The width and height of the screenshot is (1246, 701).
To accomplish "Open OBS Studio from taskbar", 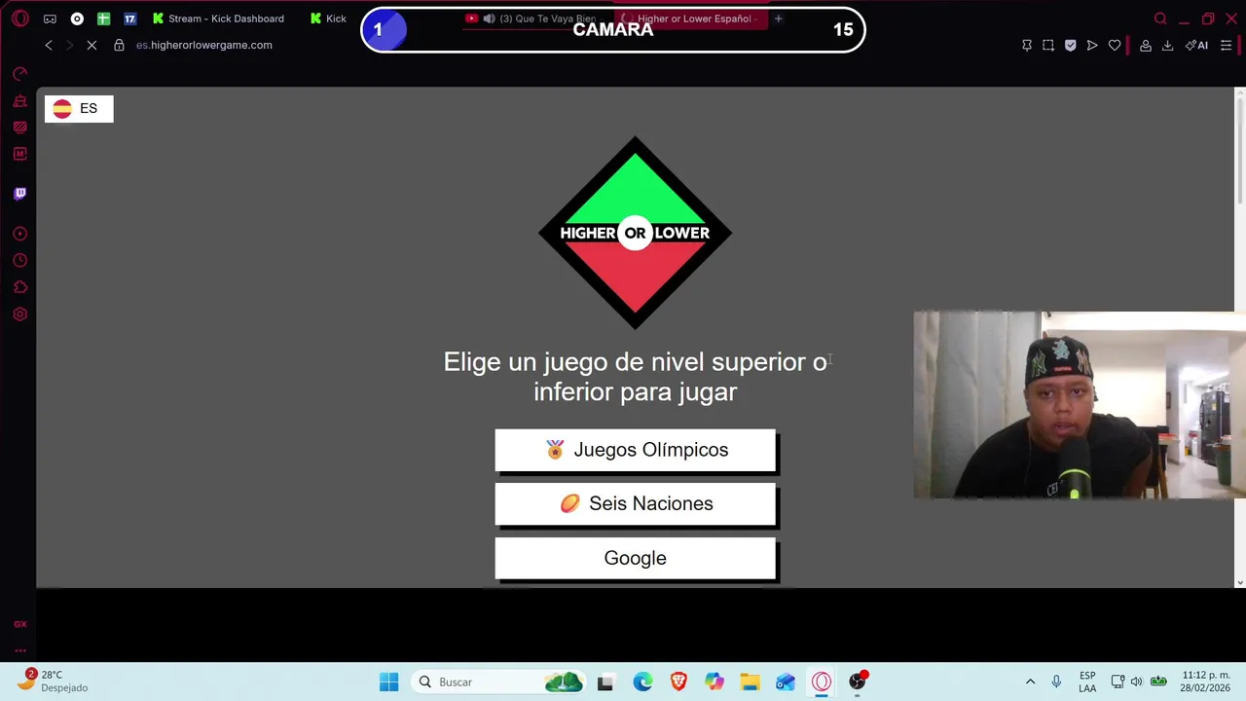I will pos(858,683).
